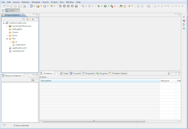Switch to the Console tab
Viewport: 188px width, 129px height.
click(x=75, y=73)
